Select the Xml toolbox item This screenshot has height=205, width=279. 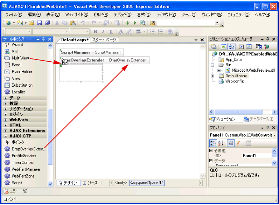[11, 51]
